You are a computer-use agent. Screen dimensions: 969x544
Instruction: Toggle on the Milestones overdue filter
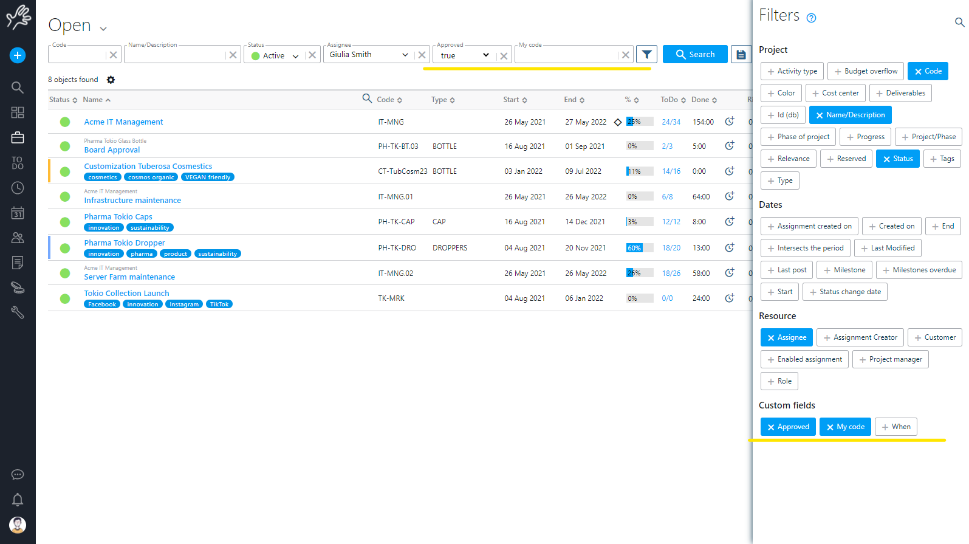[919, 270]
